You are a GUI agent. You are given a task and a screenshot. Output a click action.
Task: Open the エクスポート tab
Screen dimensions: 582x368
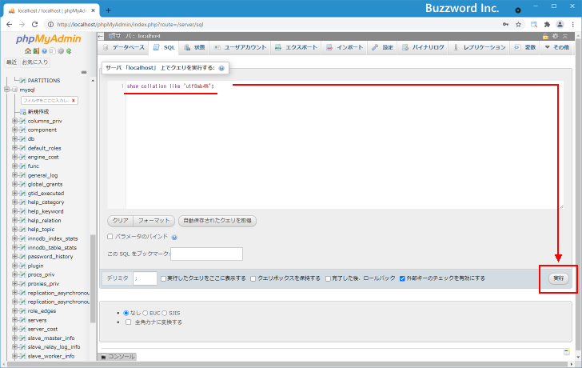[296, 47]
